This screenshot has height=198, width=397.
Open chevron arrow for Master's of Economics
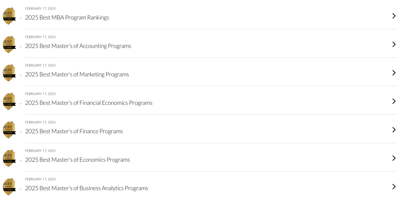pyautogui.click(x=394, y=158)
